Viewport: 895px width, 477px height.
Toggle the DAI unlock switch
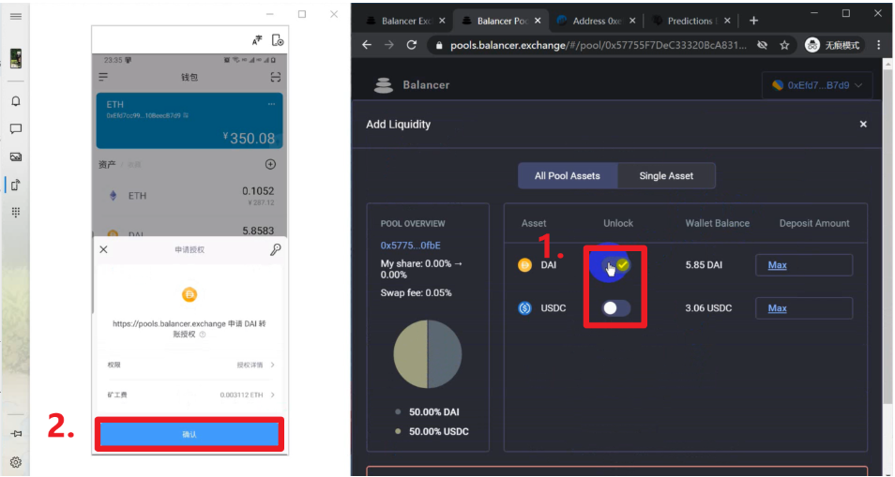[615, 265]
